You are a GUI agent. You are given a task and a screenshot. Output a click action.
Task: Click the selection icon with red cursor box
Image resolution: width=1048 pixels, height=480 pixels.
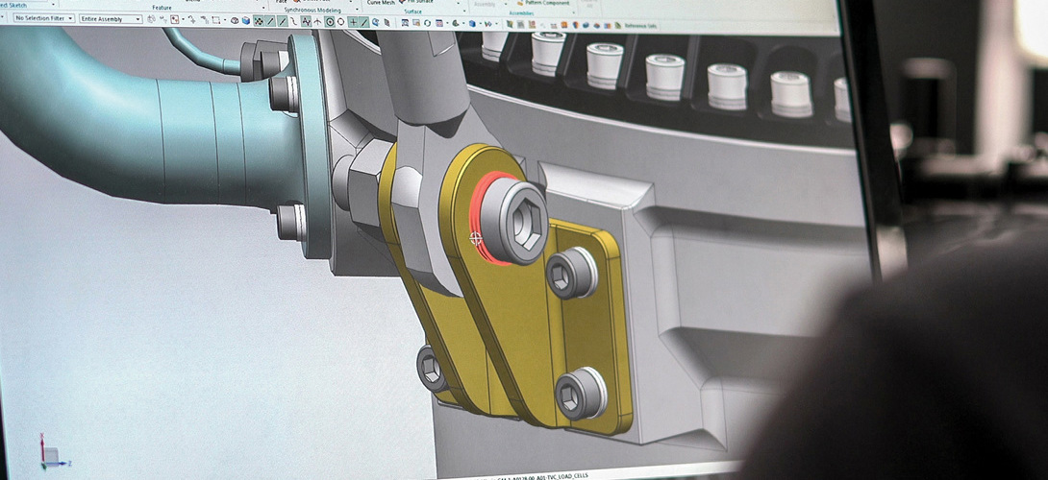[174, 19]
